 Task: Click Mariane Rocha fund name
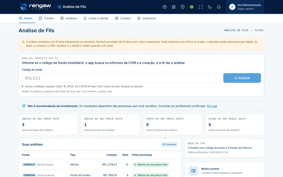tap(45, 165)
